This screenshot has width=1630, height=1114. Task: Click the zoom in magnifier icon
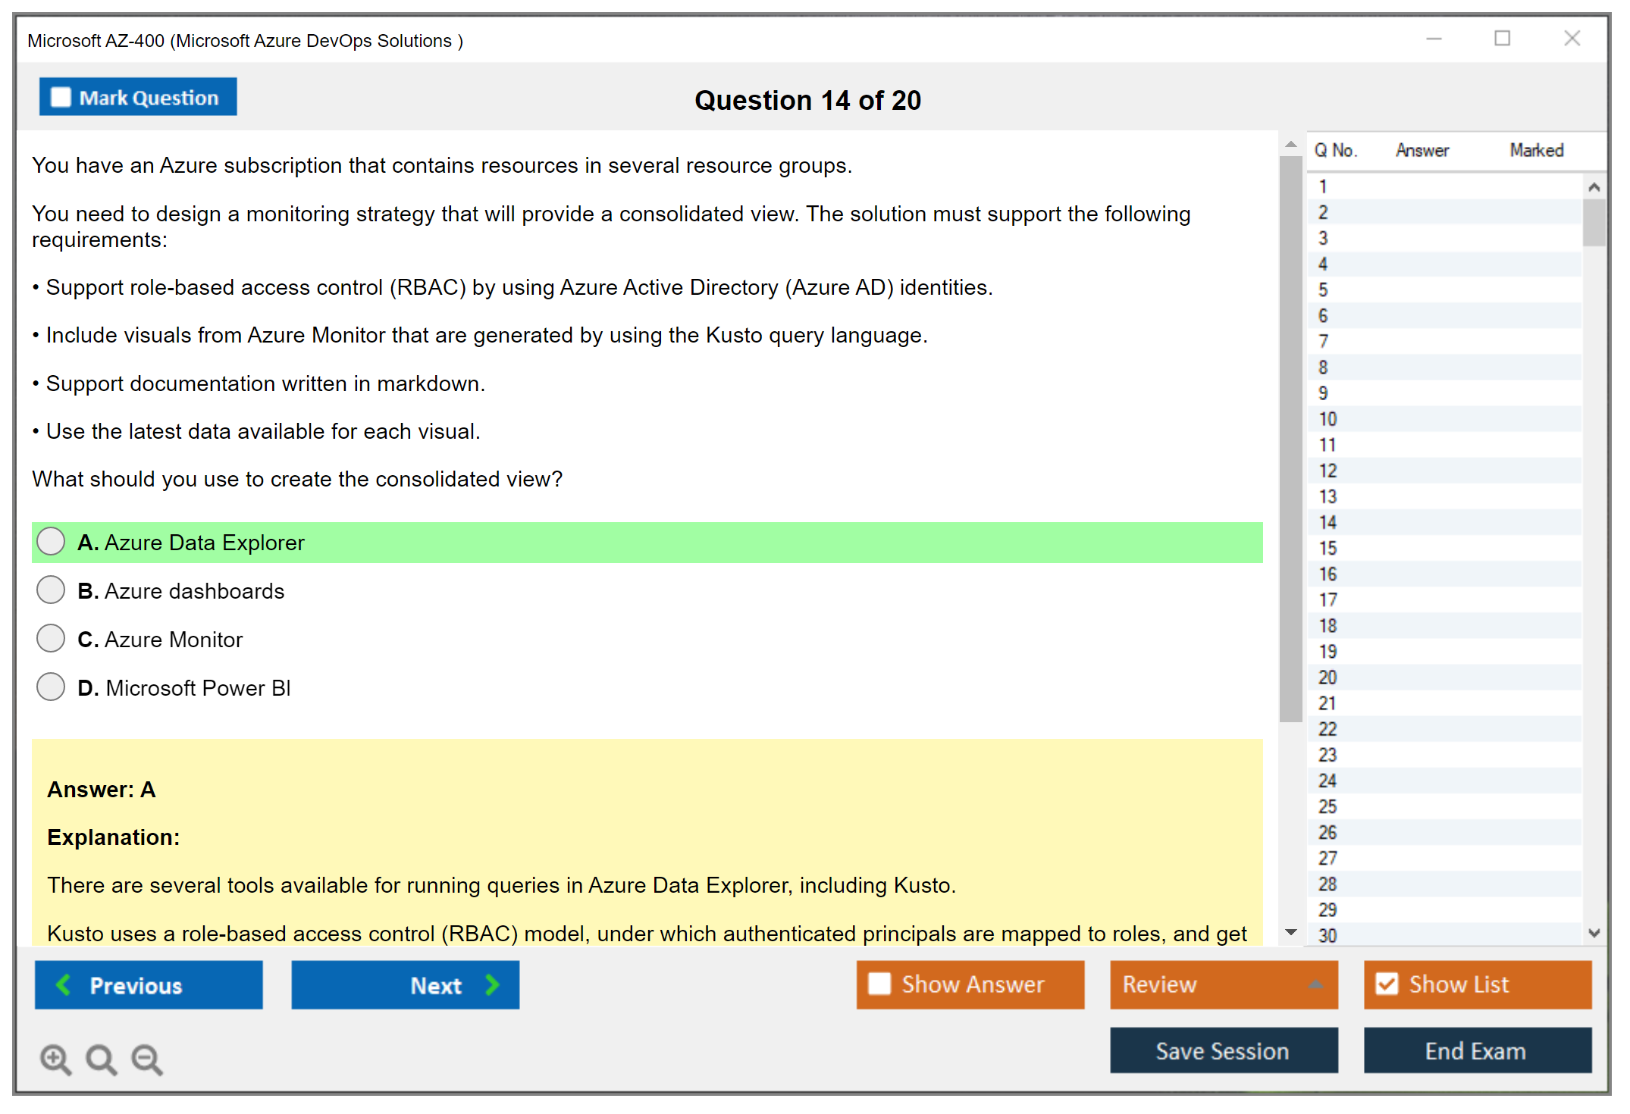click(55, 1059)
